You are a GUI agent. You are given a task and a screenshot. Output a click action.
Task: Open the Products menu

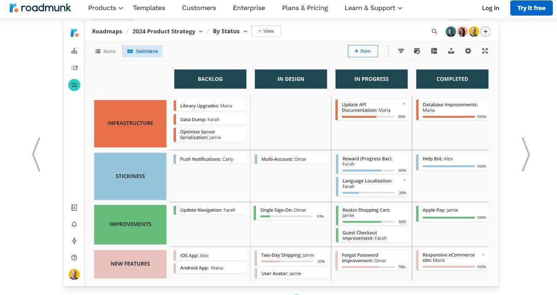pyautogui.click(x=105, y=8)
